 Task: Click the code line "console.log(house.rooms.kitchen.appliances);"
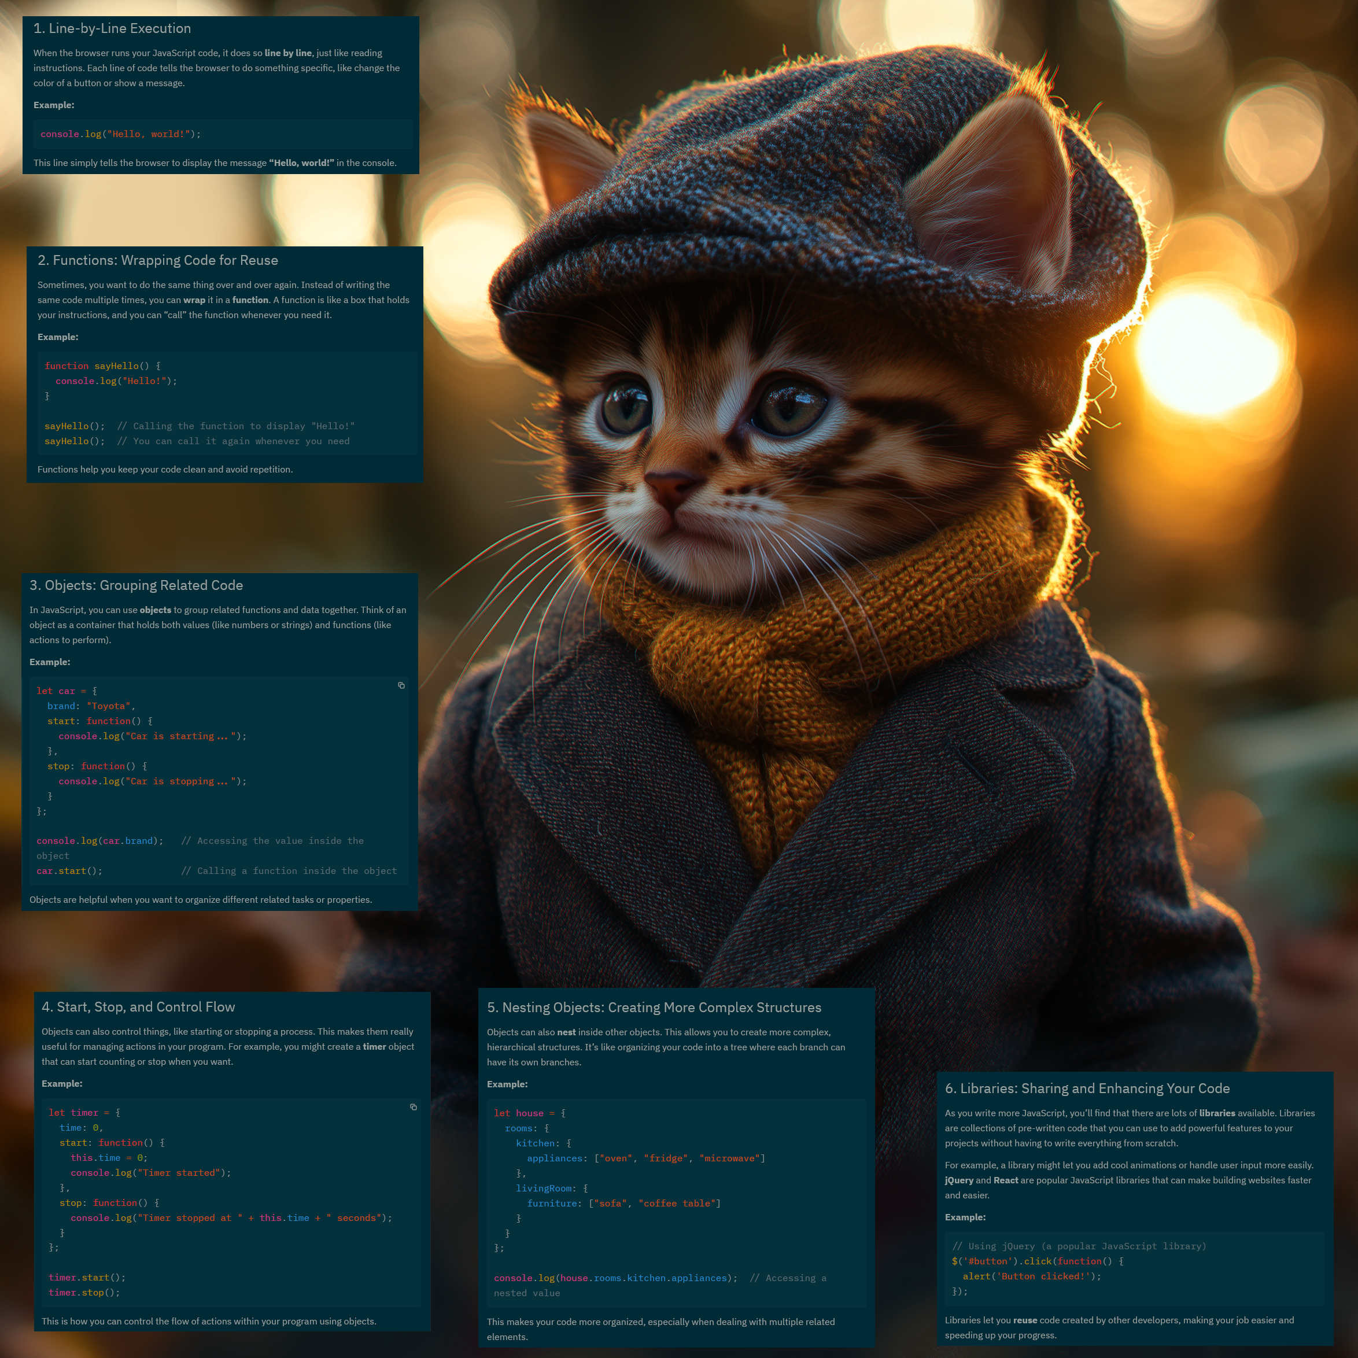tap(616, 1278)
